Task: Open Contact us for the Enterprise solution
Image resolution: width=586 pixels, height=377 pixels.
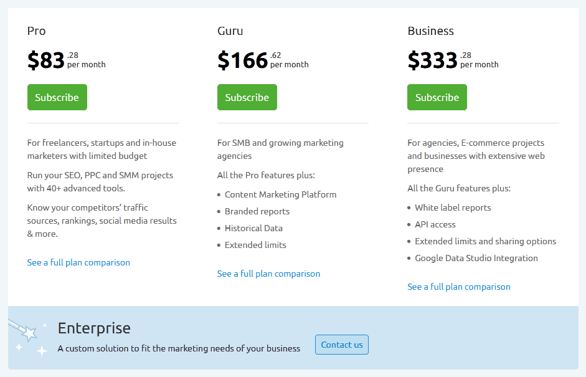Action: [x=341, y=344]
